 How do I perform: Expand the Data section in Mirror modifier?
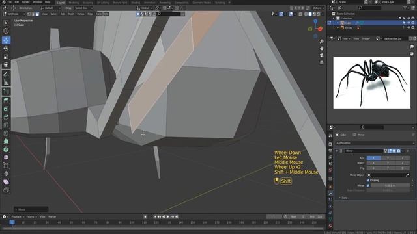[x=339, y=198]
